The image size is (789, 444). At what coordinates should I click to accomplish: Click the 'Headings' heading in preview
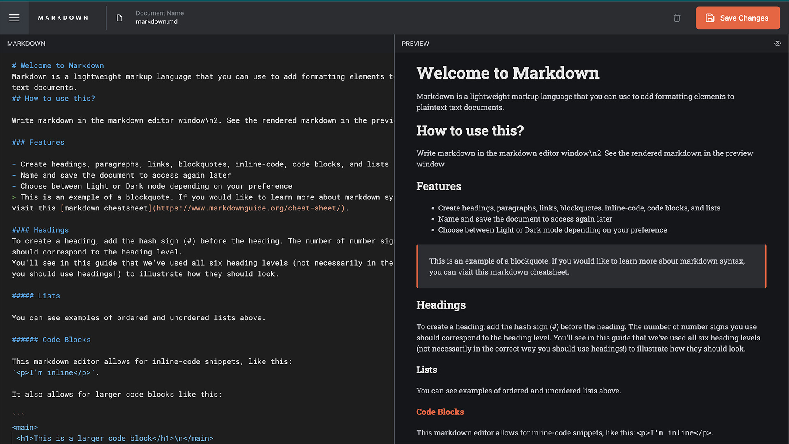pos(441,305)
